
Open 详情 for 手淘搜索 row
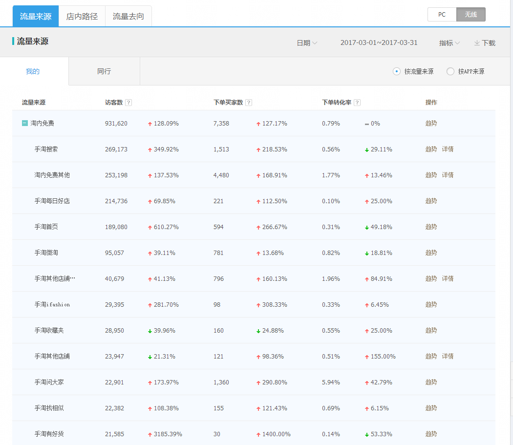click(448, 149)
